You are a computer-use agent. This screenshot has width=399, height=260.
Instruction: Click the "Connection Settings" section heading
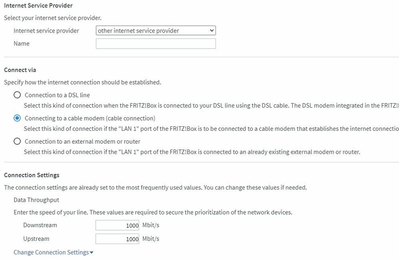(x=31, y=176)
